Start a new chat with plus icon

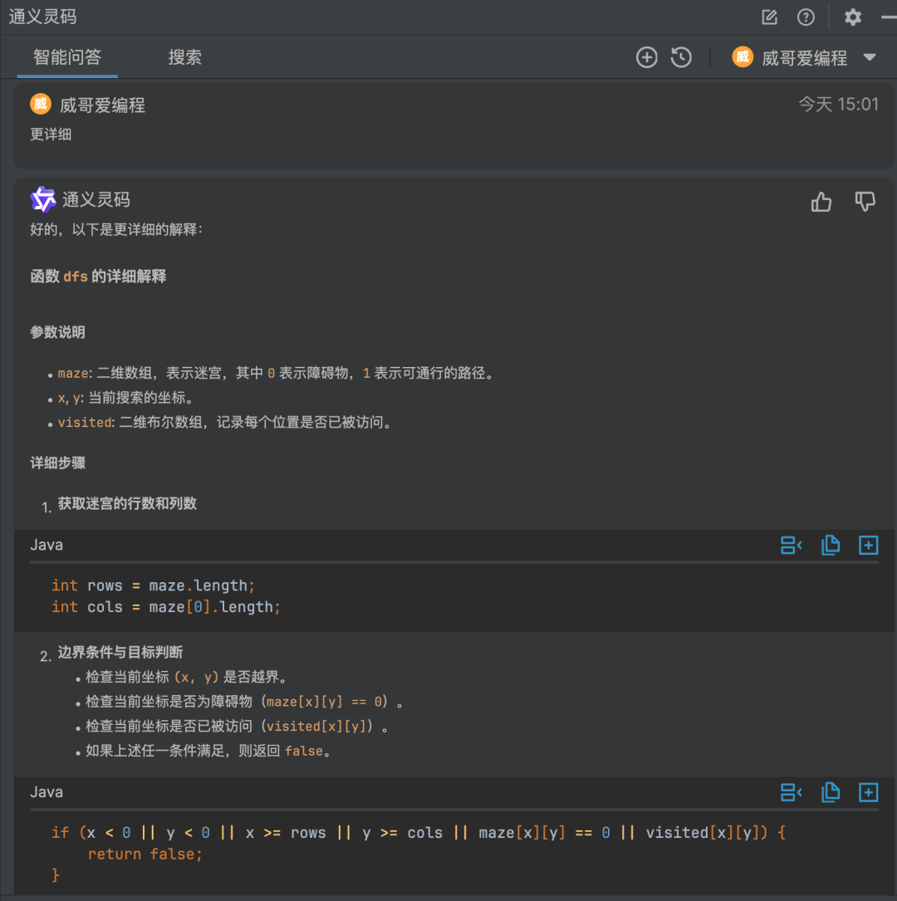click(646, 57)
